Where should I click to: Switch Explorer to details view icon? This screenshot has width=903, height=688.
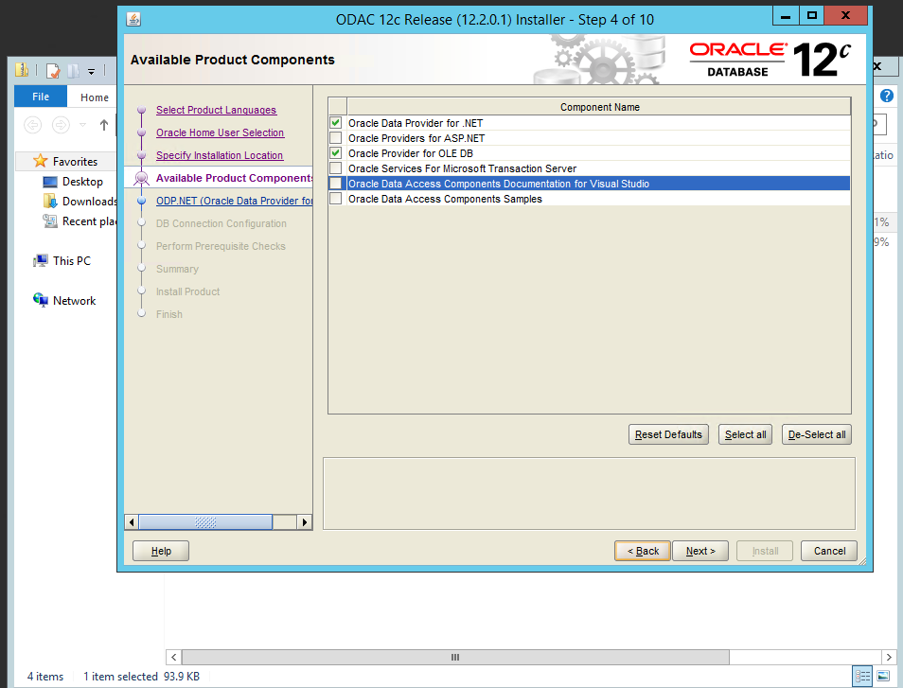tap(862, 676)
